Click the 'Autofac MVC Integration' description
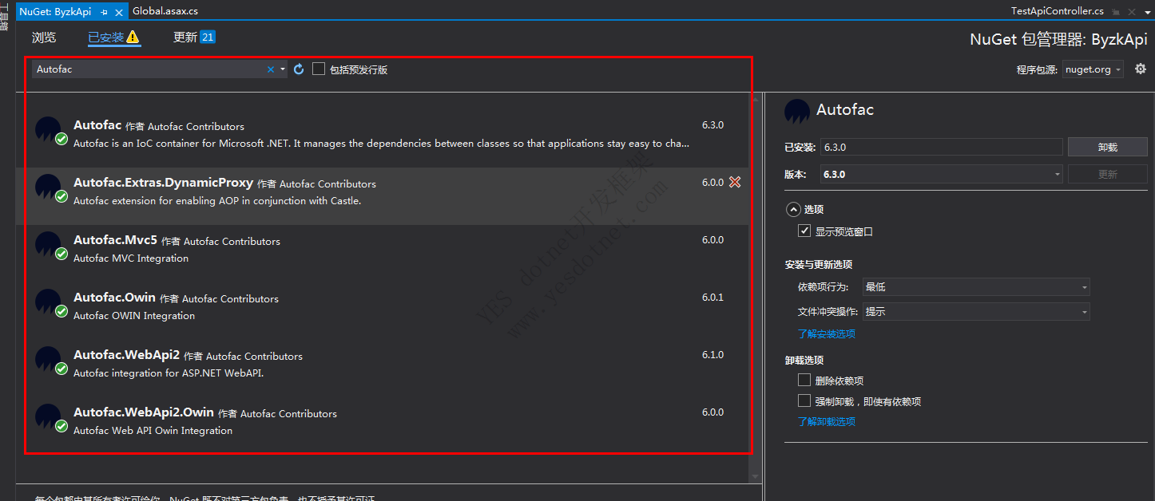Viewport: 1155px width, 501px height. [131, 258]
